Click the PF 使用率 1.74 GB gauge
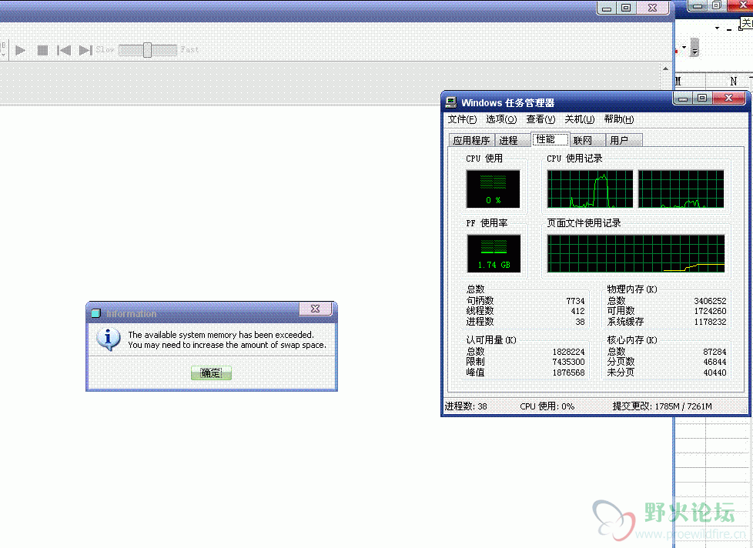This screenshot has width=753, height=548. click(x=494, y=253)
